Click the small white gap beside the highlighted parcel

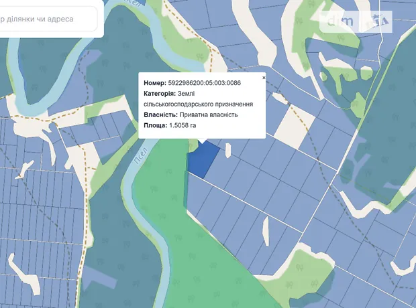coord(228,151)
